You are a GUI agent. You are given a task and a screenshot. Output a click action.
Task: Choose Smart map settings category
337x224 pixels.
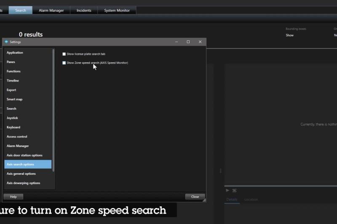[x=28, y=99]
